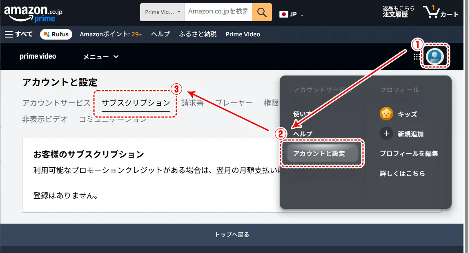Switch to the 権限 tab
The image size is (470, 253).
[x=271, y=103]
